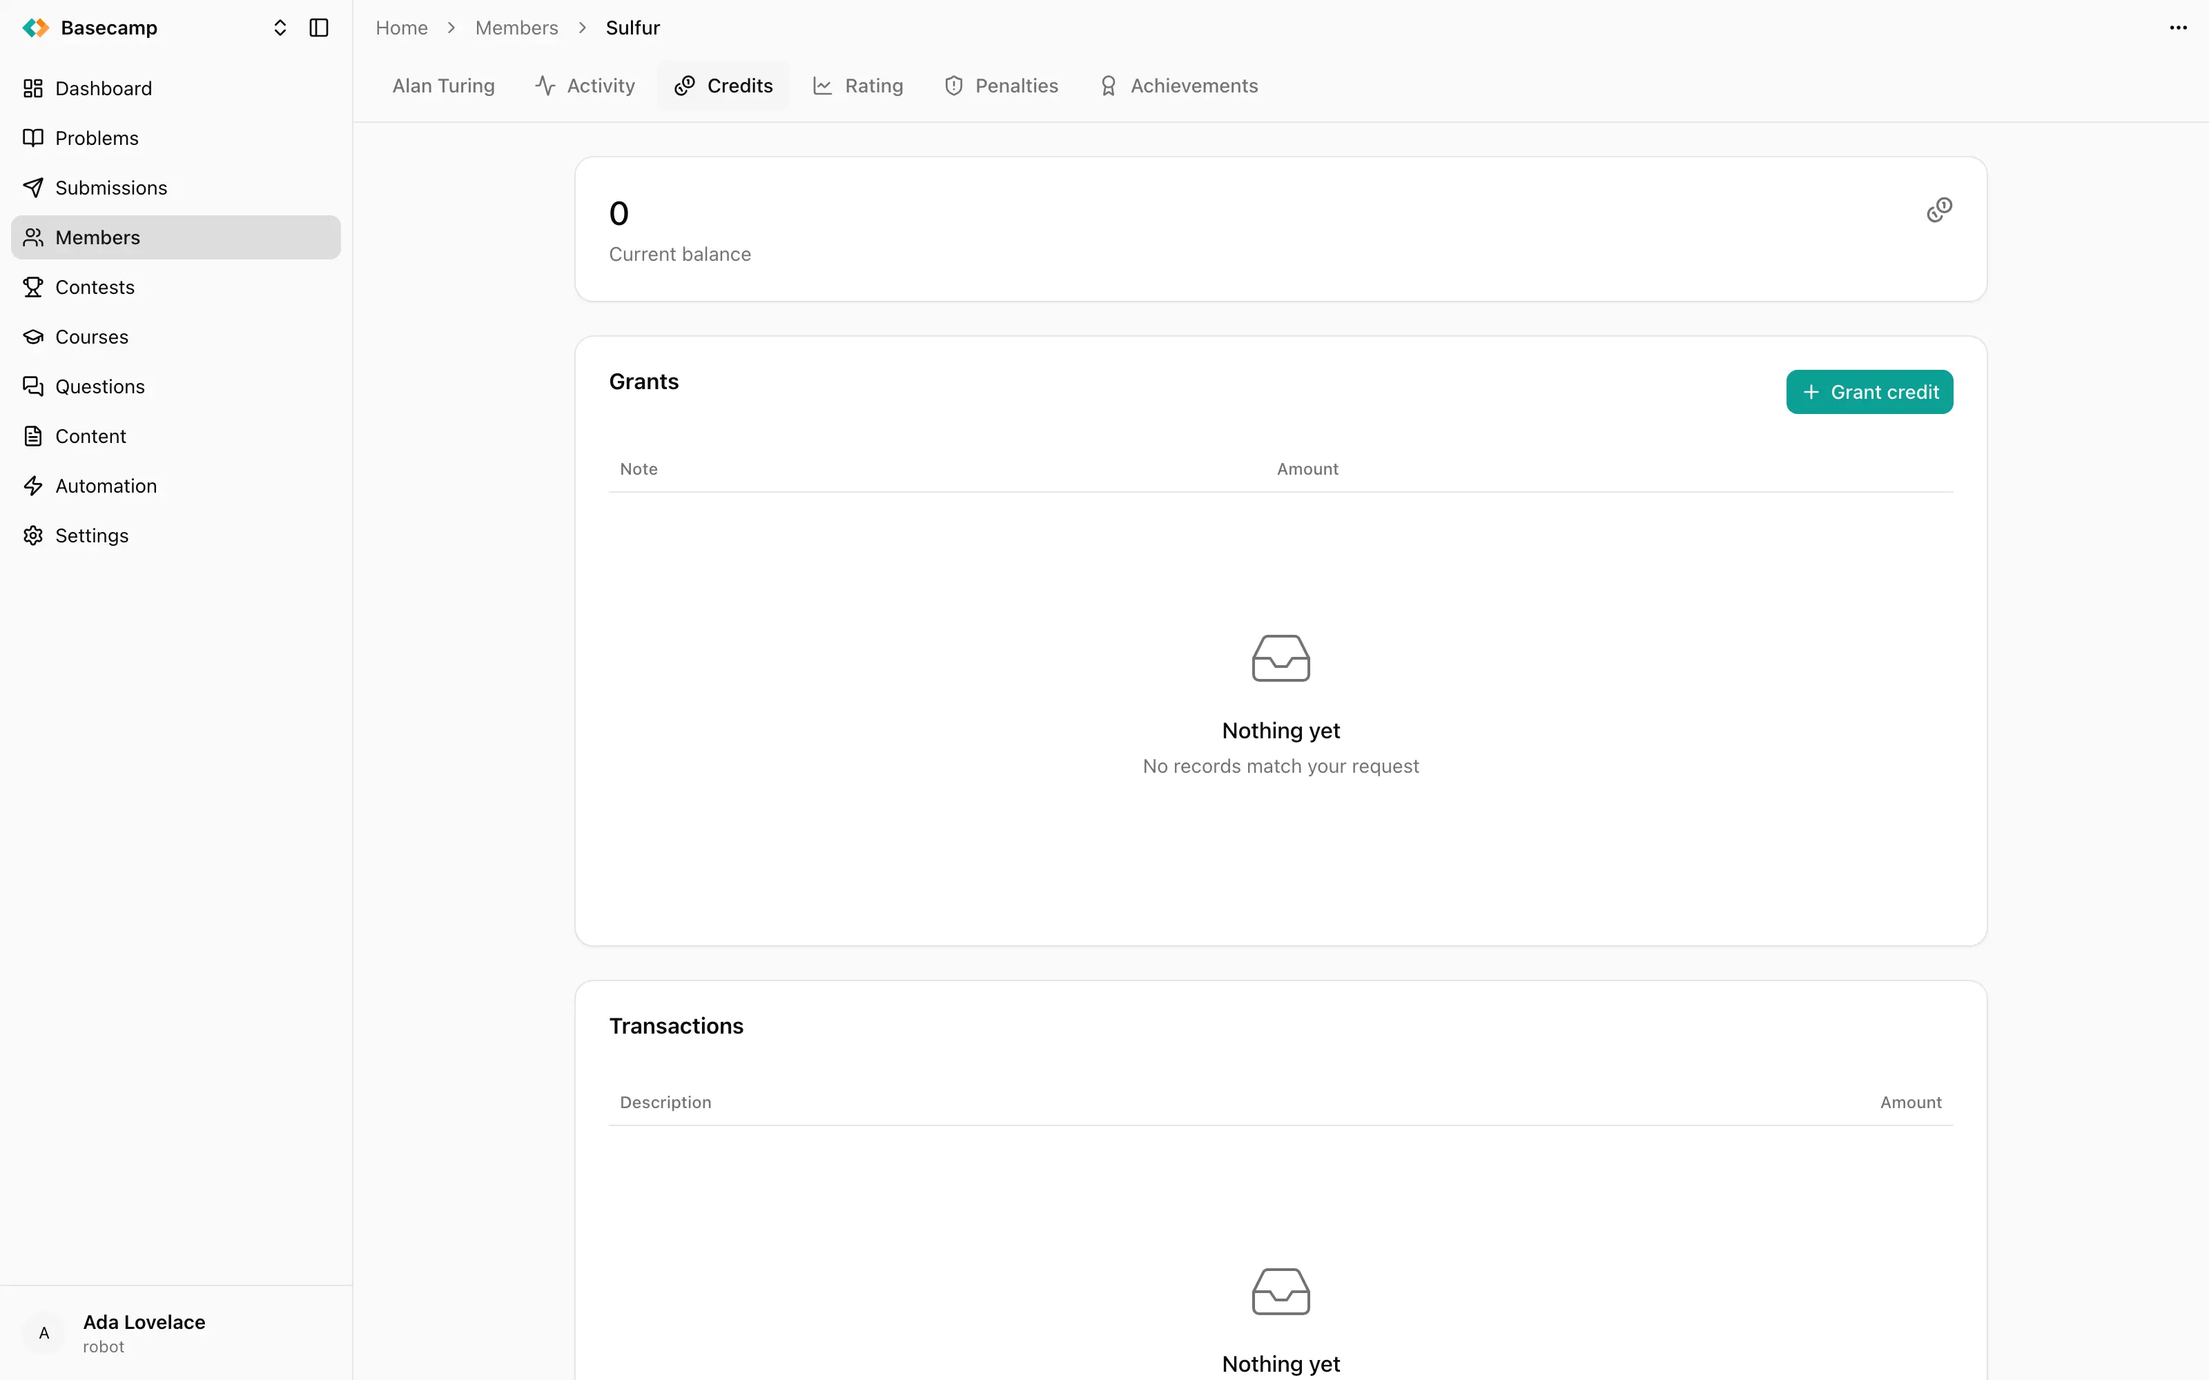This screenshot has width=2209, height=1380.
Task: Go to Problems in sidebar
Action: pos(176,138)
